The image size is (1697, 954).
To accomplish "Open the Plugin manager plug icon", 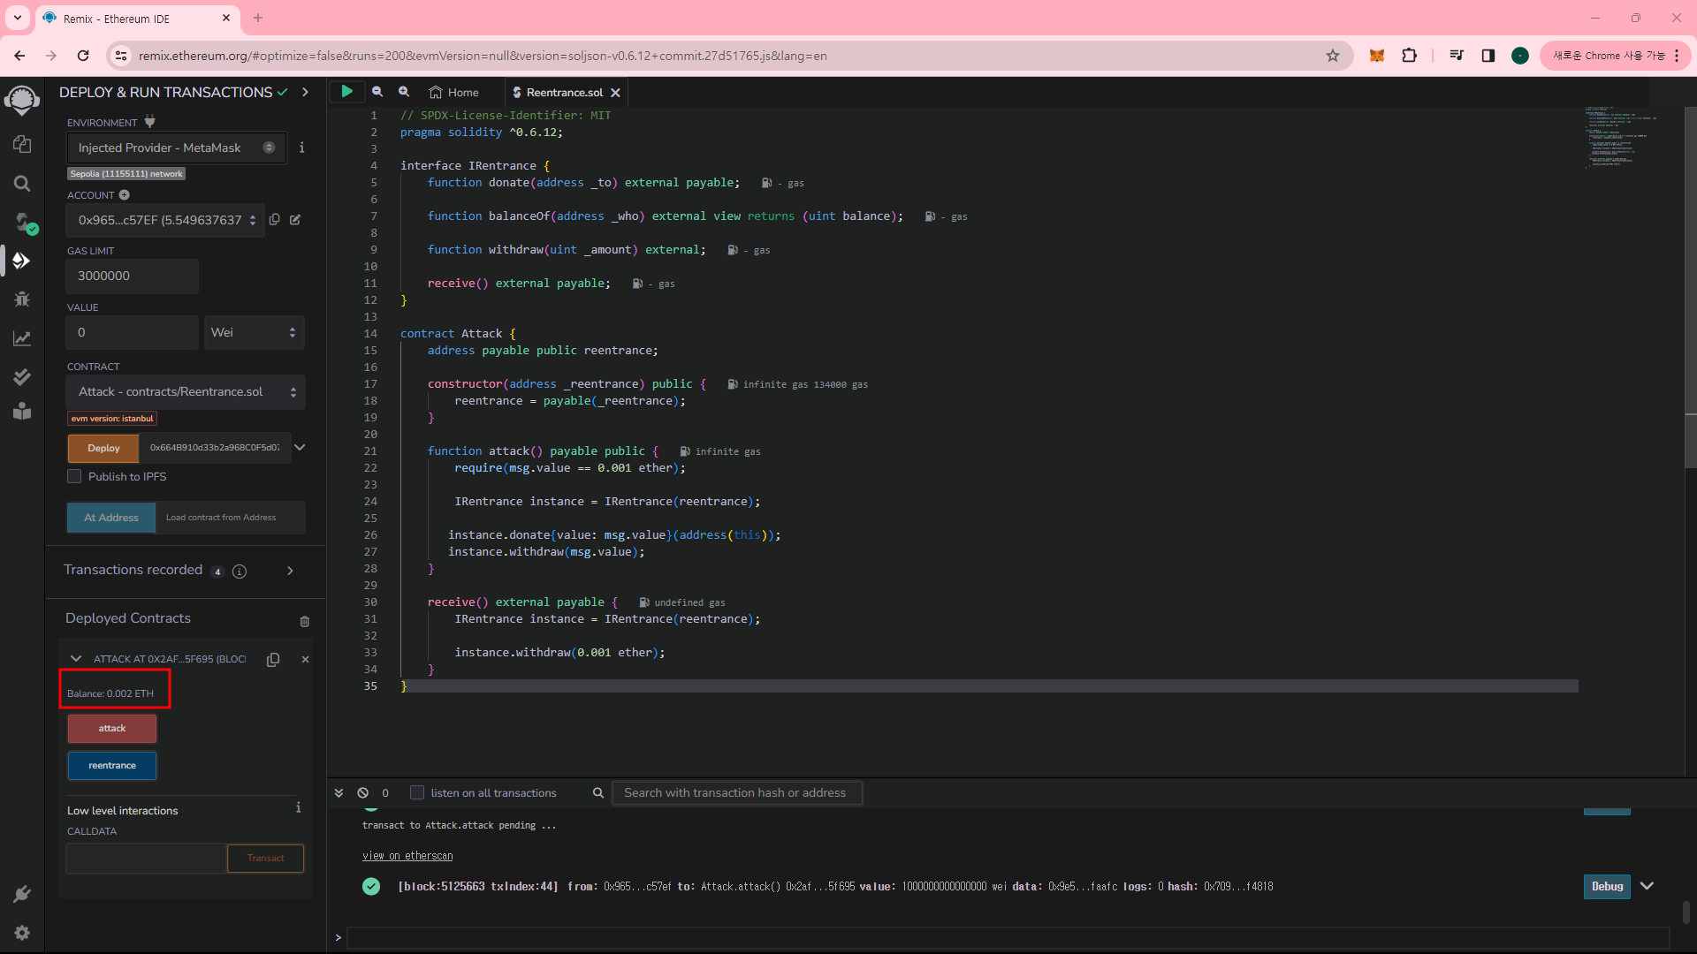I will [x=22, y=894].
